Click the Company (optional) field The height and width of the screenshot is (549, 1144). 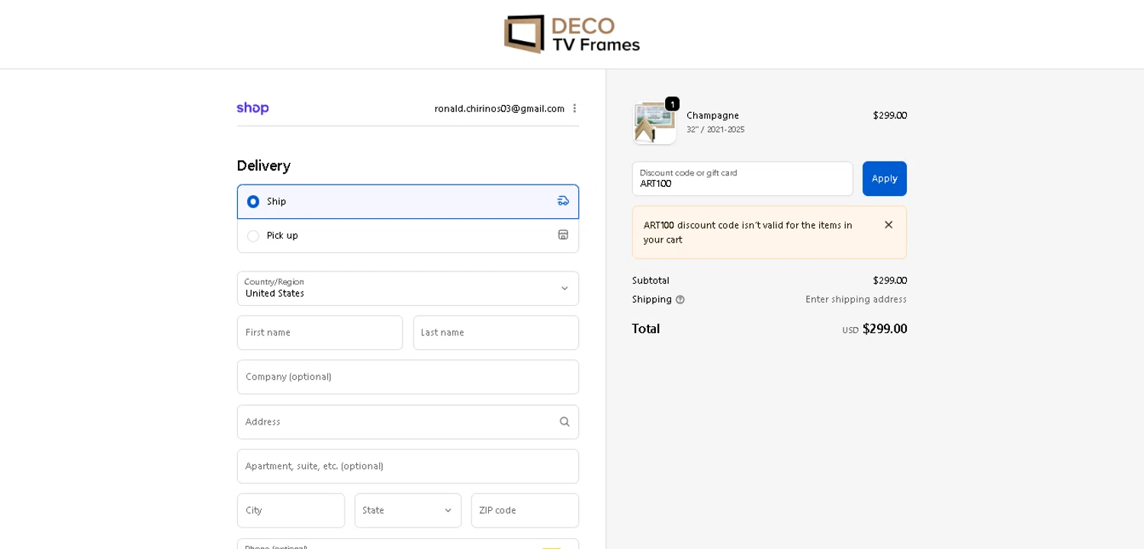tap(407, 377)
